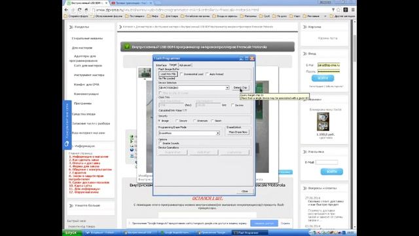Expand the 'Корзина' panel header arrow
419x236 pixels.
pos(305,27)
